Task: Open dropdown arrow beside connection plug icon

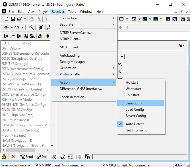Action: pyautogui.click(x=12, y=28)
